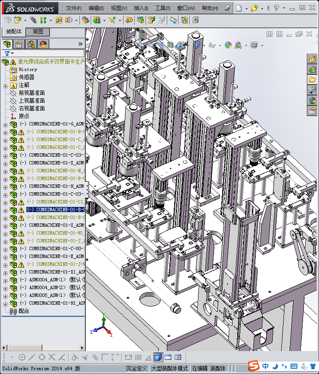Viewport: 319px width, 374px height.
Task: Click the Section View icon in viewport
Action: click(x=170, y=45)
